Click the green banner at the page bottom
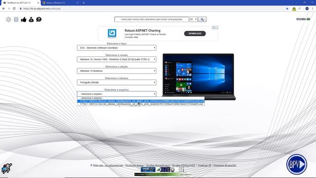The image size is (316, 178). [x=163, y=175]
